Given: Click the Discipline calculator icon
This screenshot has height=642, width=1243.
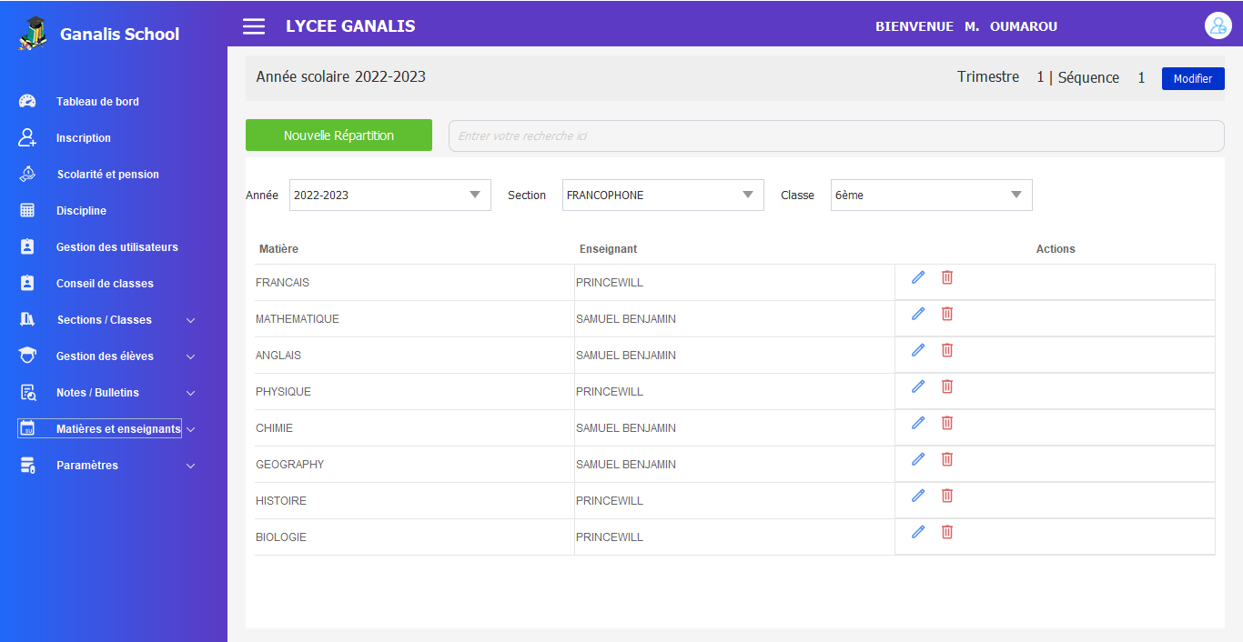Looking at the screenshot, I should coord(27,210).
